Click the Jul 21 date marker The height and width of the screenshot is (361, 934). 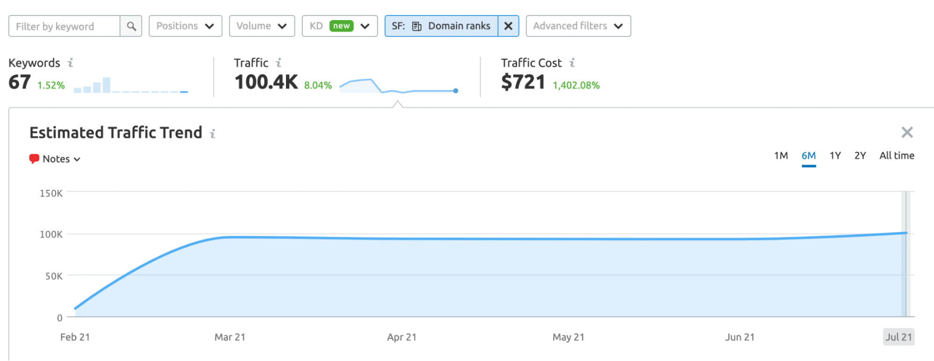tap(898, 337)
